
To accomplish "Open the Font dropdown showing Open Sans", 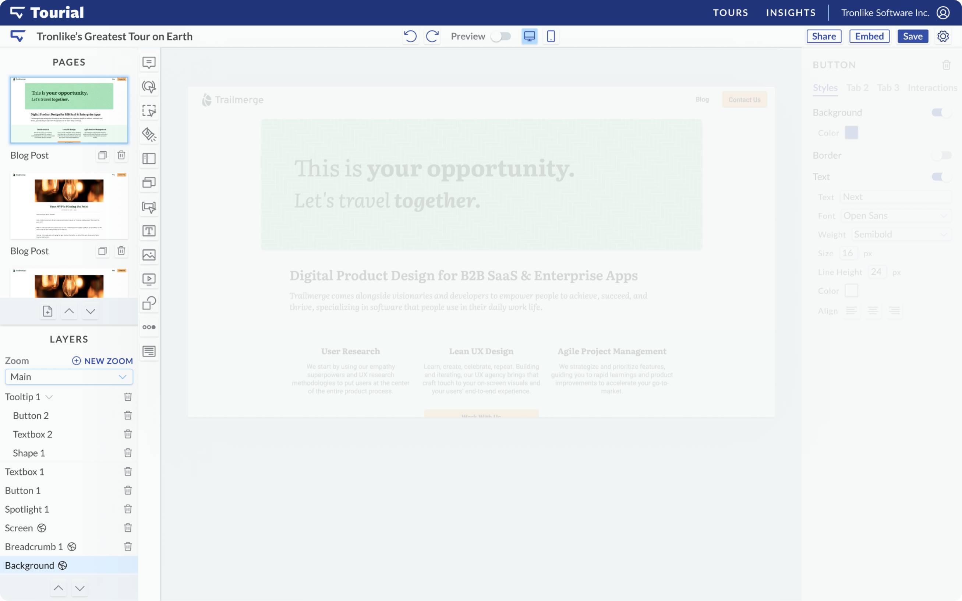I will (x=896, y=215).
